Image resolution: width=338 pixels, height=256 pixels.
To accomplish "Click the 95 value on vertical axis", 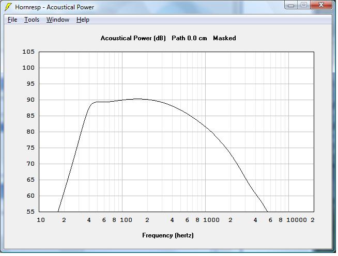I will click(x=30, y=84).
